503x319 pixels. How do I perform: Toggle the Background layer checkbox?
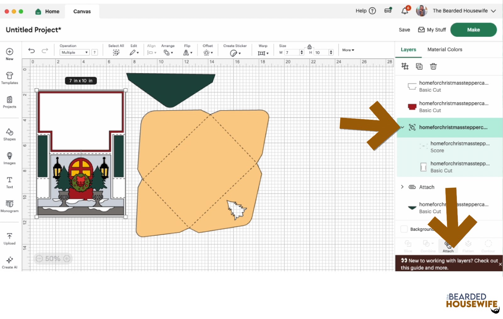[x=404, y=229]
